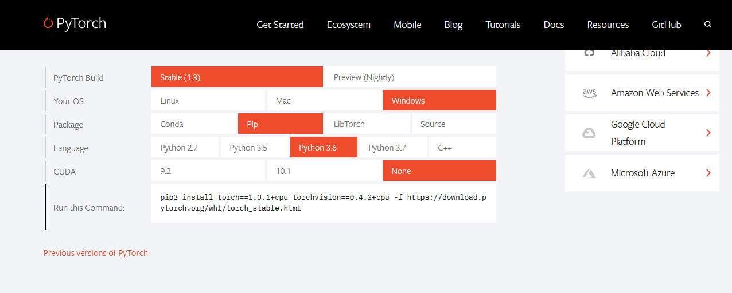This screenshot has height=293, width=732.
Task: Pick Python 3.6 language
Action: [x=324, y=147]
